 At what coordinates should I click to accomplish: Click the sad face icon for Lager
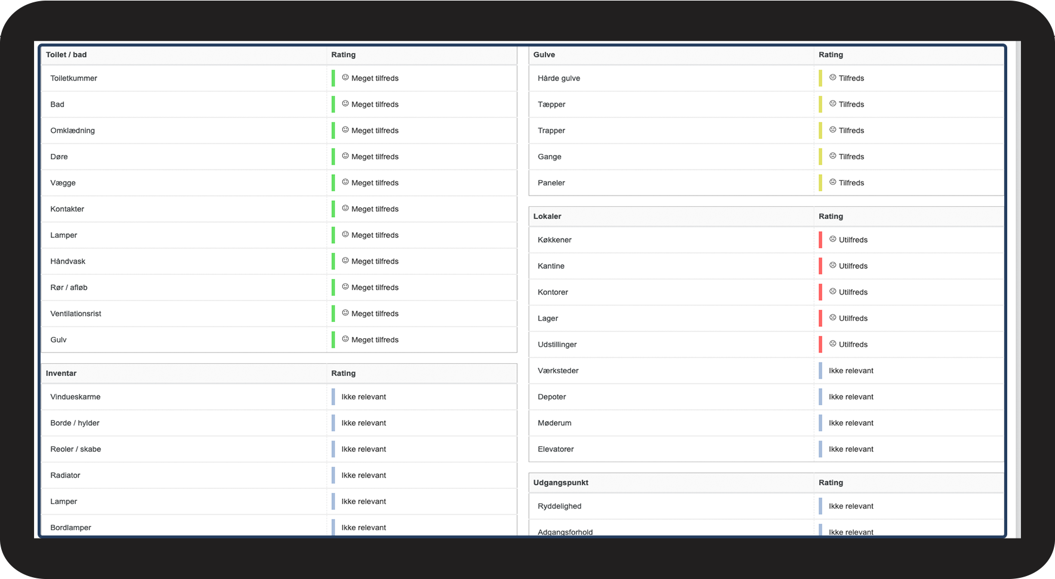pyautogui.click(x=833, y=318)
